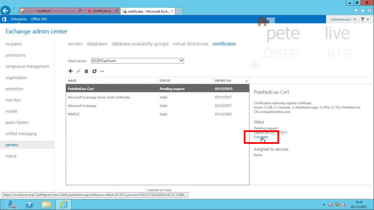Switch to the databases tab
Screen dimensions: 374x210
(97, 44)
